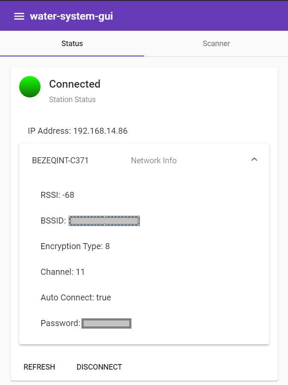Open the hamburger navigation menu
Viewport: 288px width, 385px height.
click(x=19, y=16)
